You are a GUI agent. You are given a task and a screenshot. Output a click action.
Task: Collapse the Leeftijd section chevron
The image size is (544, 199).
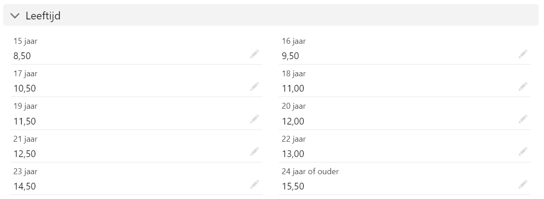(15, 16)
